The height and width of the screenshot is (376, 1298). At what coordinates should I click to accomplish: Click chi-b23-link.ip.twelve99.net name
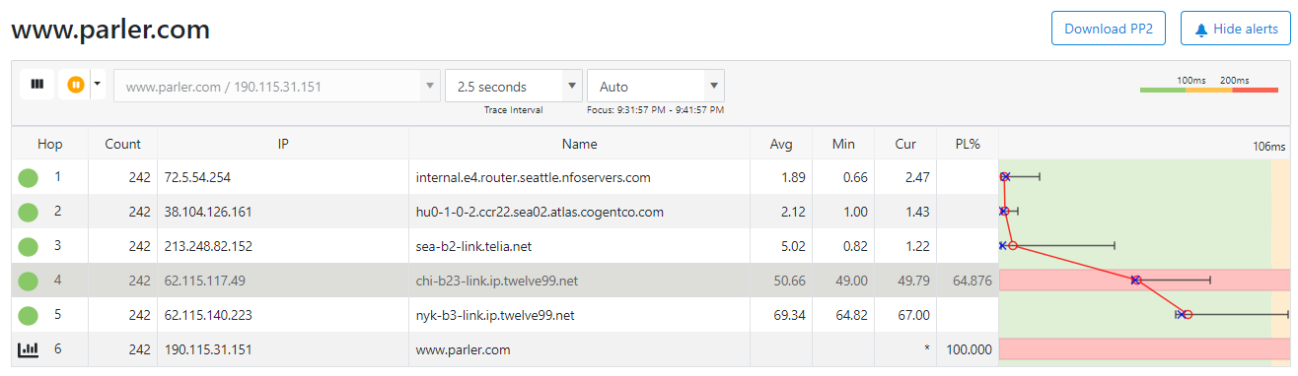coord(497,281)
